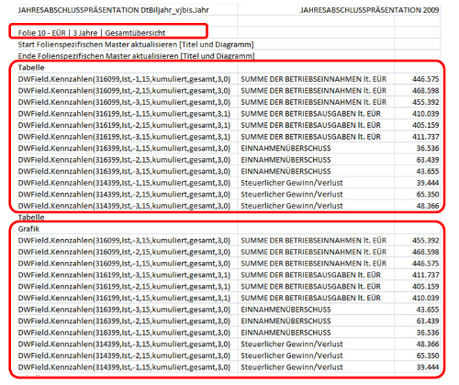459x385 pixels.
Task: Click value 411.737 in the Grafik block
Action: point(425,275)
